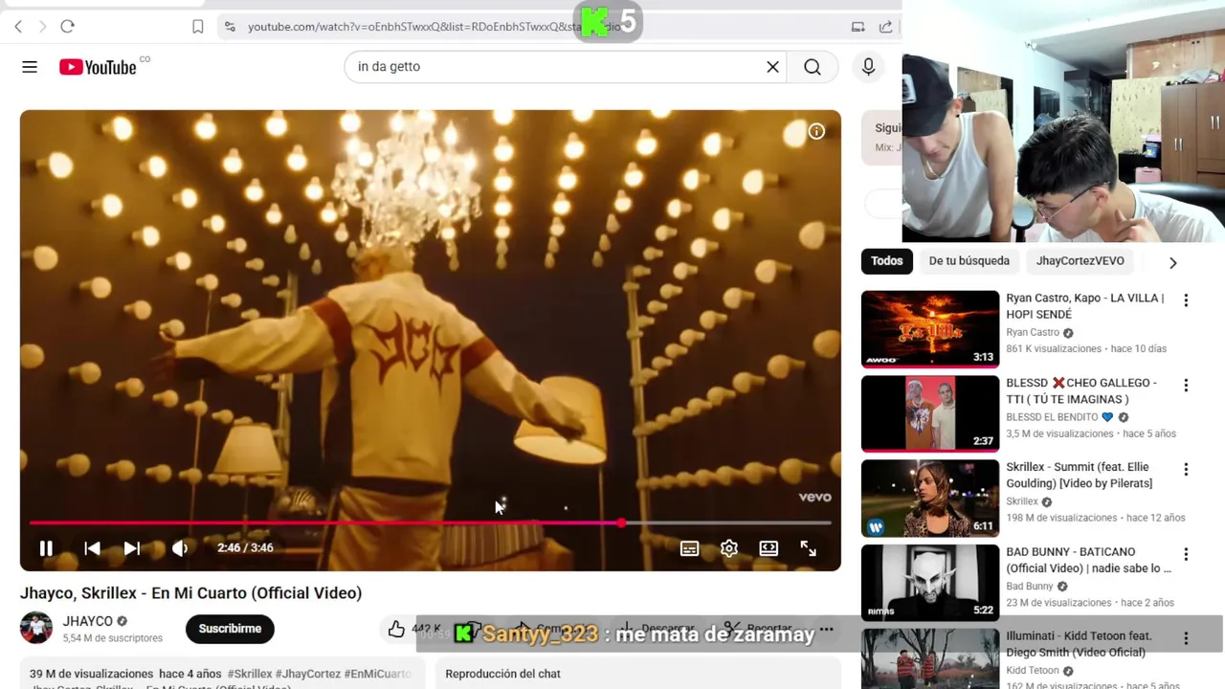Bookmark this page icon in address bar
The height and width of the screenshot is (689, 1225).
[198, 27]
